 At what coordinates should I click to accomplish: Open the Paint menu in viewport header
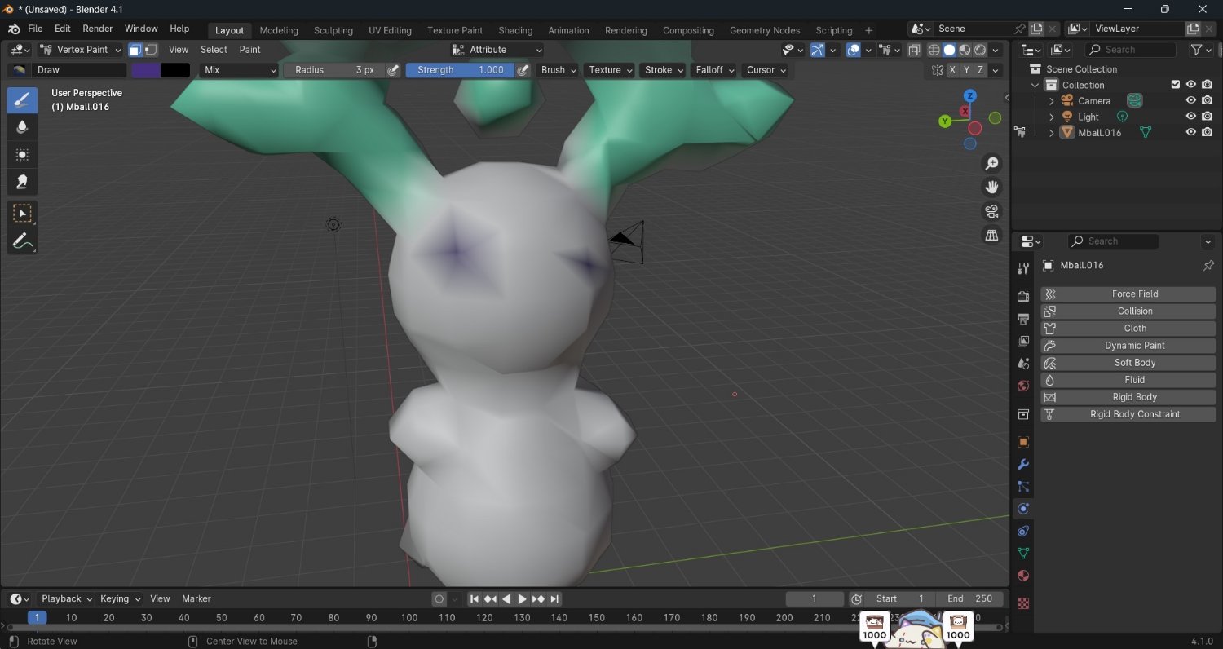pos(250,50)
